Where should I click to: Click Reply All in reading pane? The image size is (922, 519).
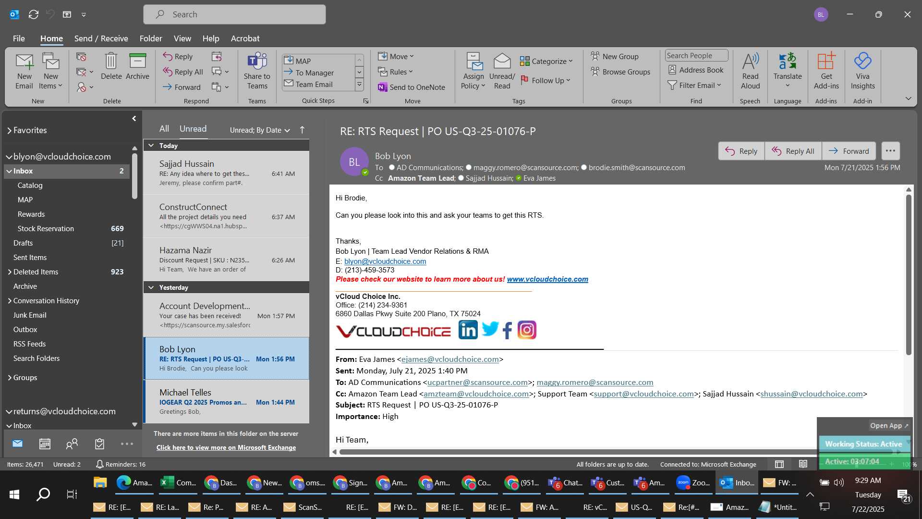[x=793, y=151]
